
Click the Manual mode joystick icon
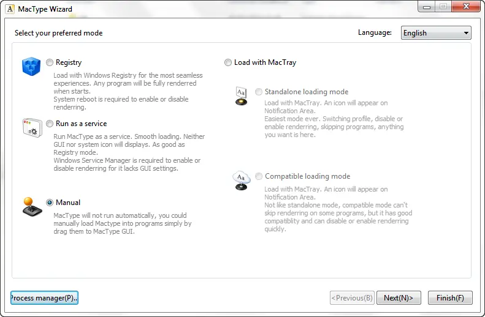pos(32,206)
